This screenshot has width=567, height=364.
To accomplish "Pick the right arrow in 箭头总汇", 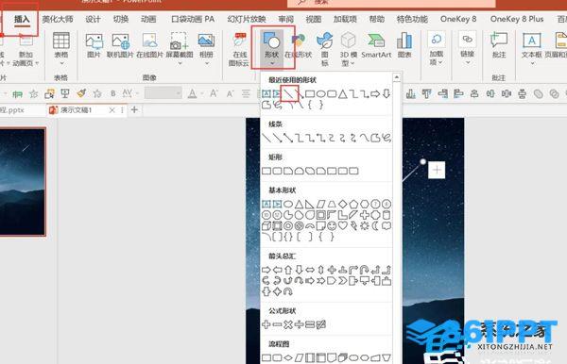I will click(266, 270).
